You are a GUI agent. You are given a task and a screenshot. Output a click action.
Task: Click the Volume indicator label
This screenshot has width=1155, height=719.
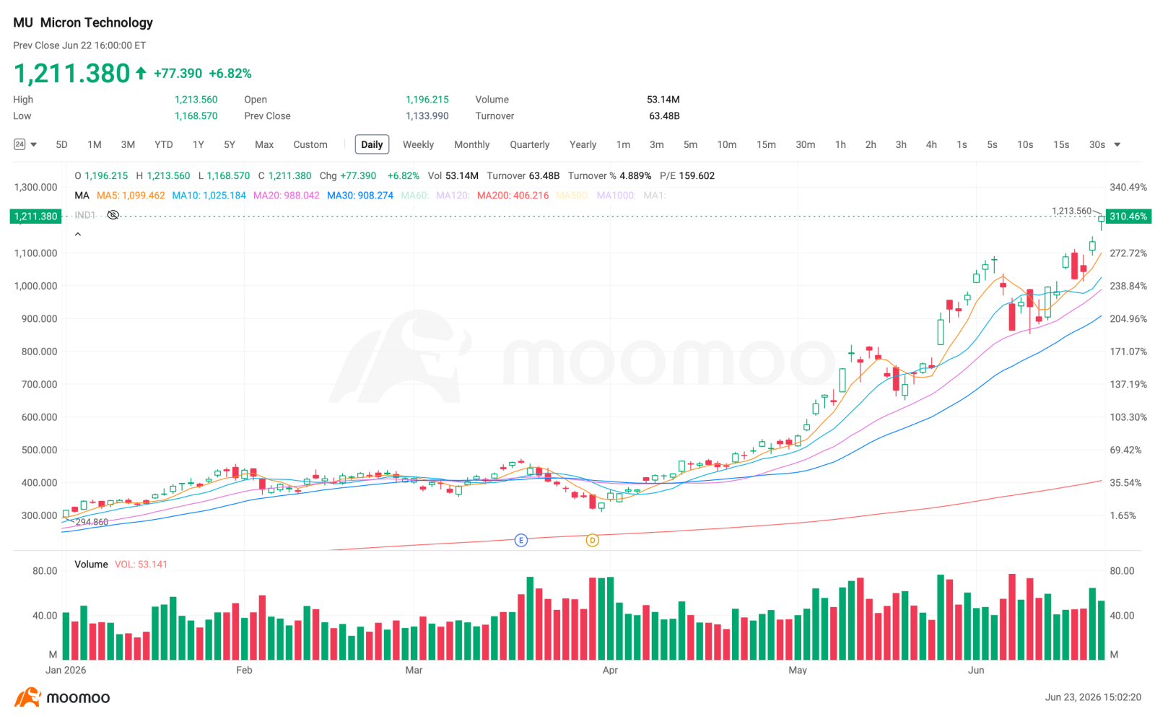[x=91, y=564]
